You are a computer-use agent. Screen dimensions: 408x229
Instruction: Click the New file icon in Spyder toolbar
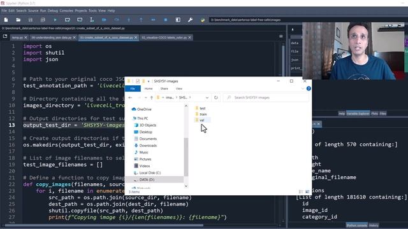[x=6, y=20]
